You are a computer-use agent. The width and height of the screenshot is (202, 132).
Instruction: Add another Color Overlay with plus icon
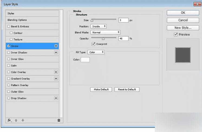tap(56, 72)
